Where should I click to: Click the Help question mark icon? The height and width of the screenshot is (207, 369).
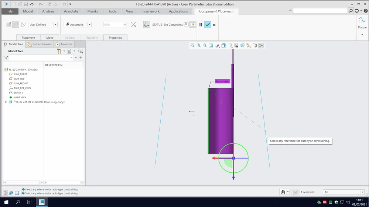tap(365, 11)
